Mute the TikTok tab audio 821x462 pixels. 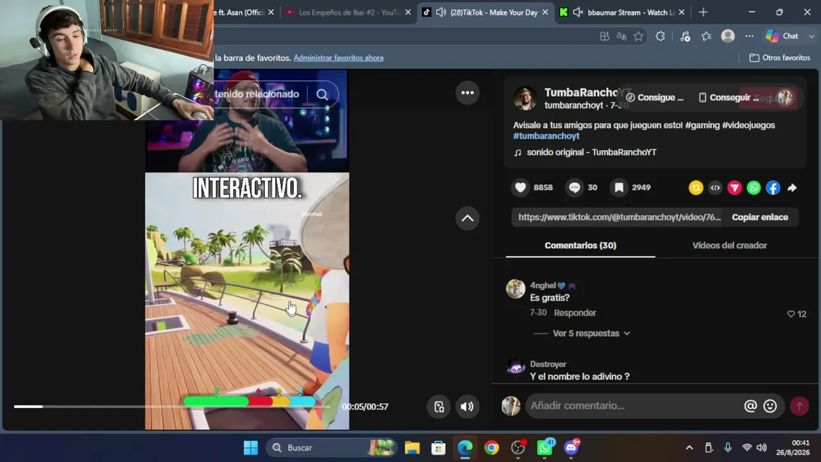pyautogui.click(x=441, y=12)
